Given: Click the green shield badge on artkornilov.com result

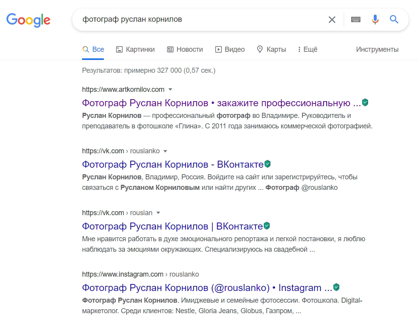Looking at the screenshot, I should click(x=365, y=102).
